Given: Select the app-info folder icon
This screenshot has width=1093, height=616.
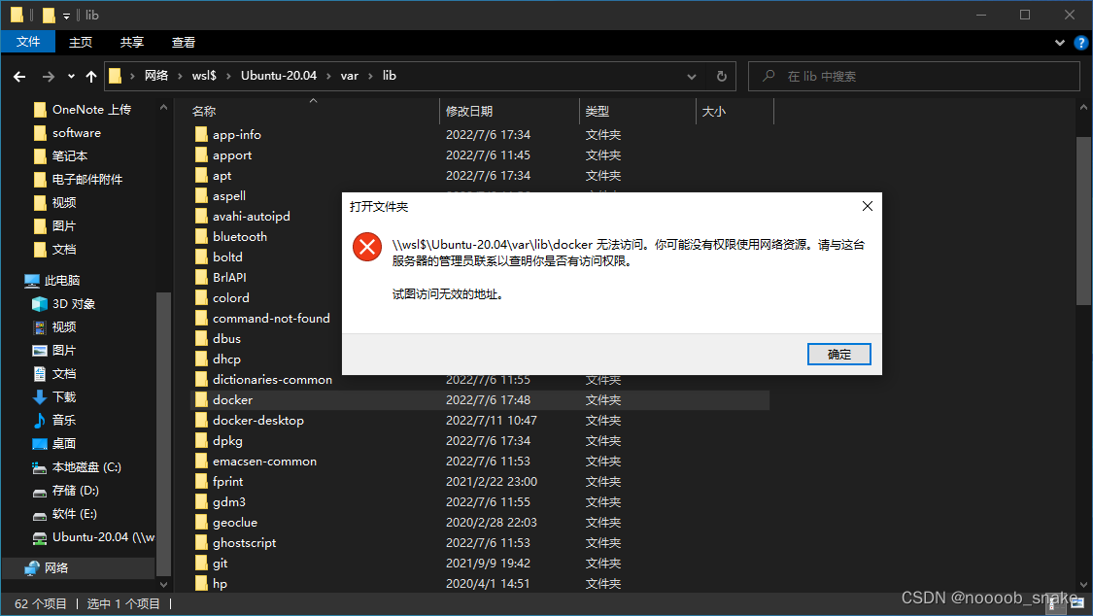Looking at the screenshot, I should point(201,134).
